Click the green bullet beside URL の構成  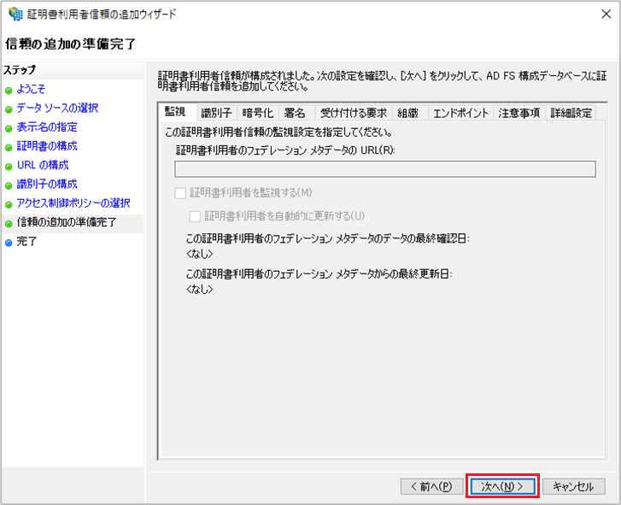(9, 167)
